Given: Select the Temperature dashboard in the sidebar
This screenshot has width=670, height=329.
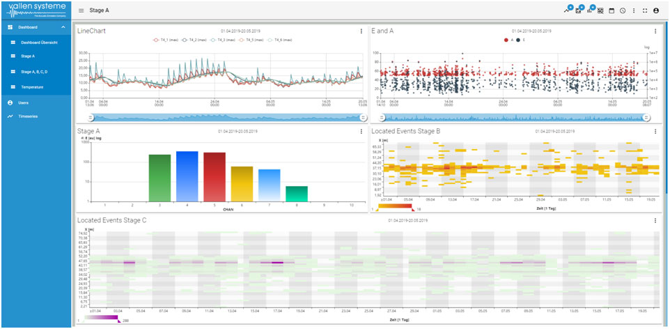Looking at the screenshot, I should pos(31,87).
